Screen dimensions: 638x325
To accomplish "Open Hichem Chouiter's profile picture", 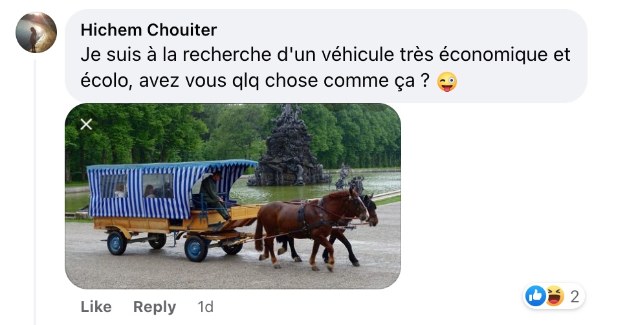I will point(36,32).
